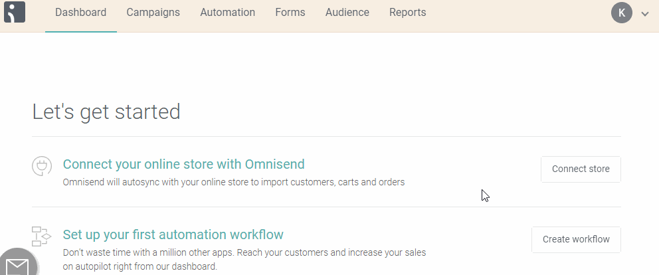Screen dimensions: 659x275
Task: Click the Connect store button
Action: pos(581,169)
